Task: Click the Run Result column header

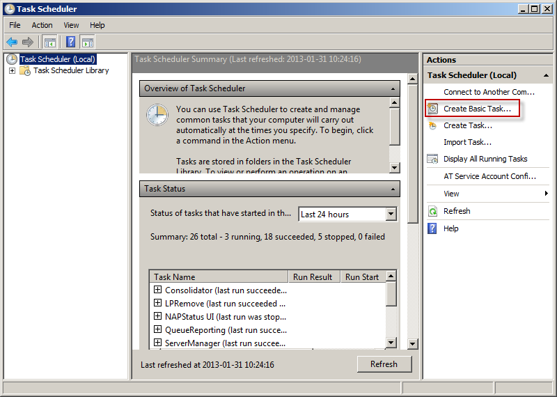Action: pyautogui.click(x=314, y=277)
